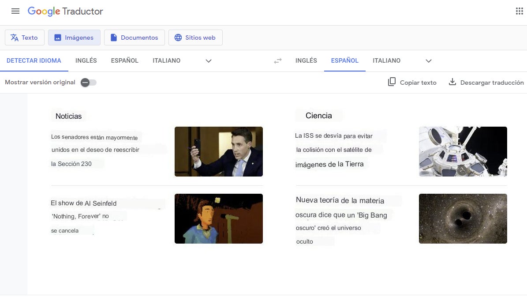Choose Inglés as source language

[86, 60]
